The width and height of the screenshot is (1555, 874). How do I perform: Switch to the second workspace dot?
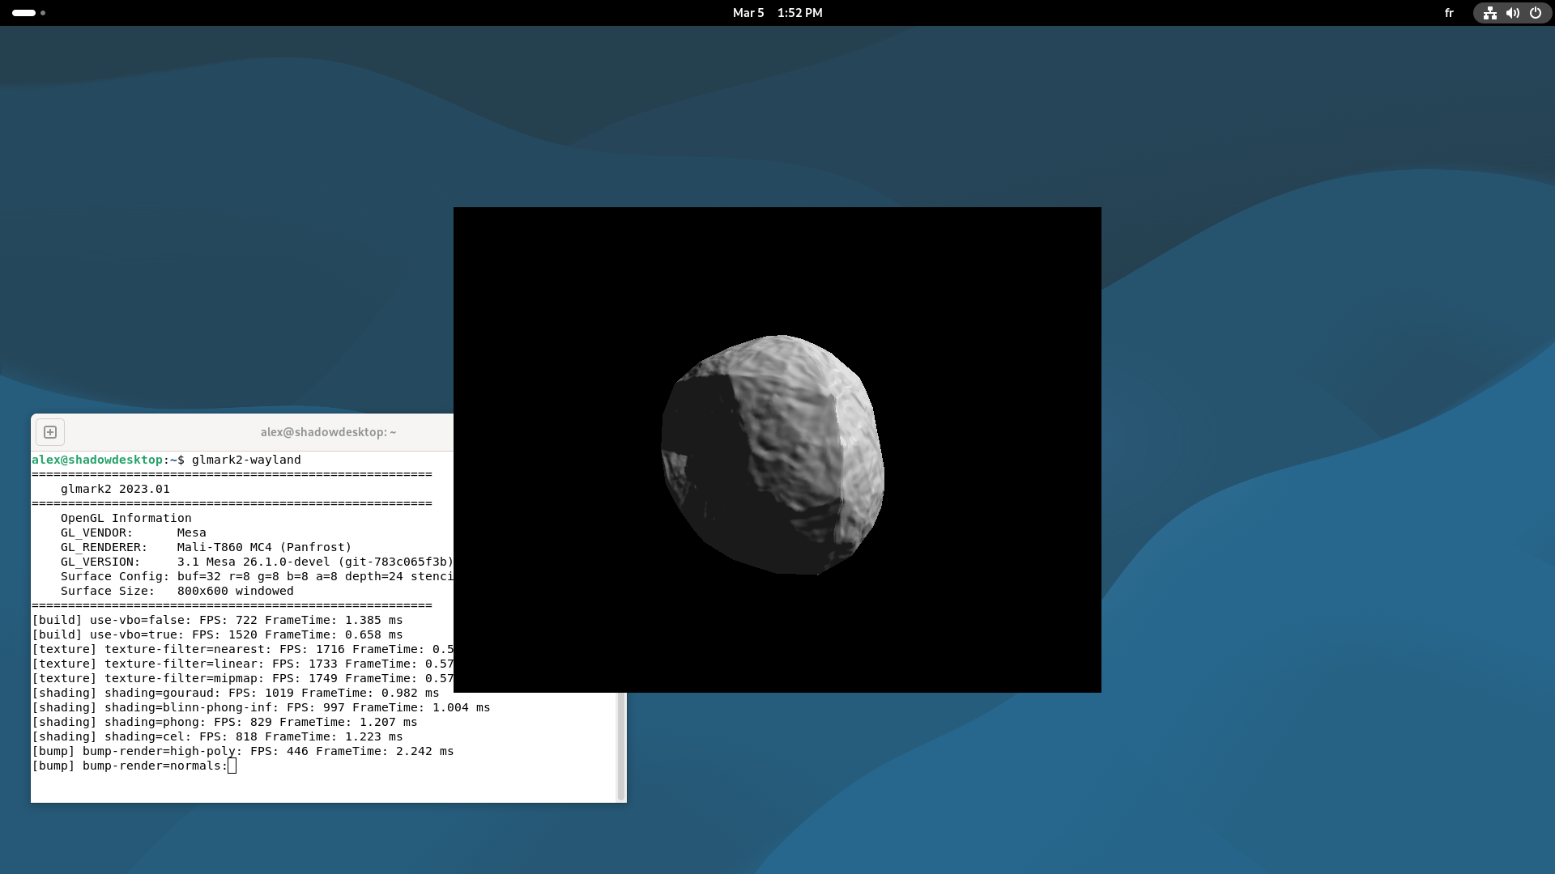[43, 13]
